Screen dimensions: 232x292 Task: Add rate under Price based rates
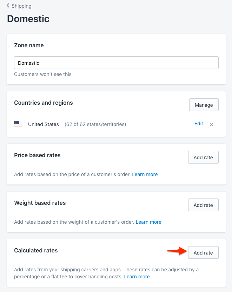203,158
